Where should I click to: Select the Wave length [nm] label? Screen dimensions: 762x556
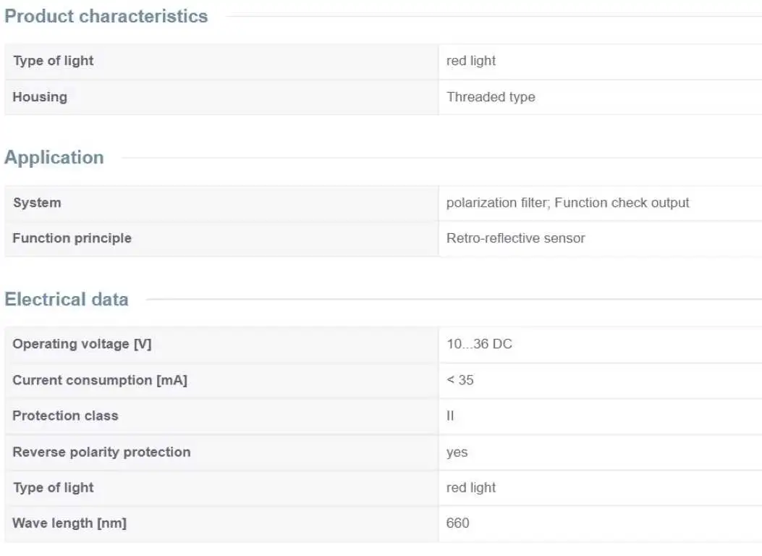[69, 523]
